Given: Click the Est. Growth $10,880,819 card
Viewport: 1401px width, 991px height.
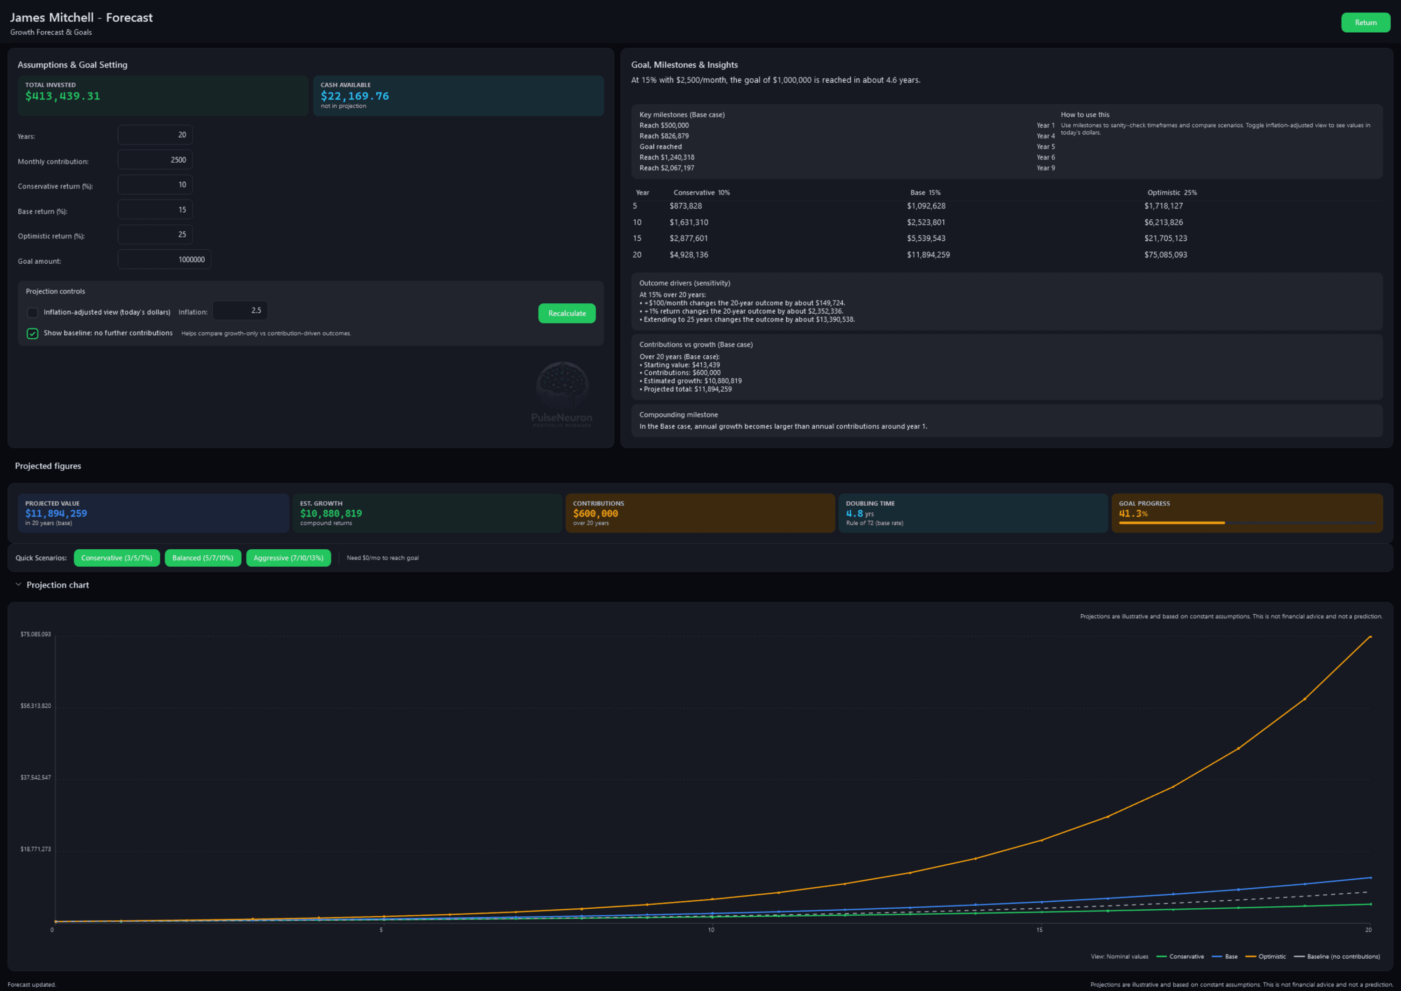Looking at the screenshot, I should click(x=427, y=513).
